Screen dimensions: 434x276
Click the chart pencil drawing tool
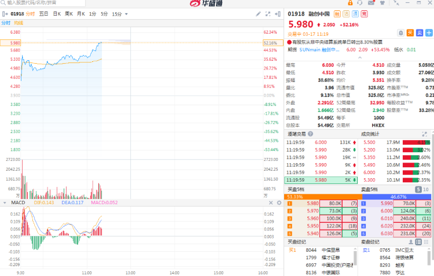[258, 14]
